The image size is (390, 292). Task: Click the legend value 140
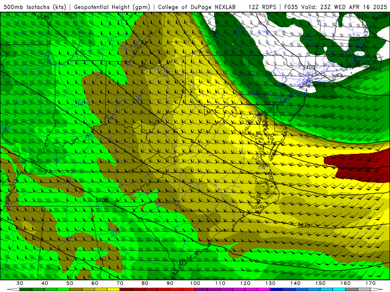coord(295,283)
